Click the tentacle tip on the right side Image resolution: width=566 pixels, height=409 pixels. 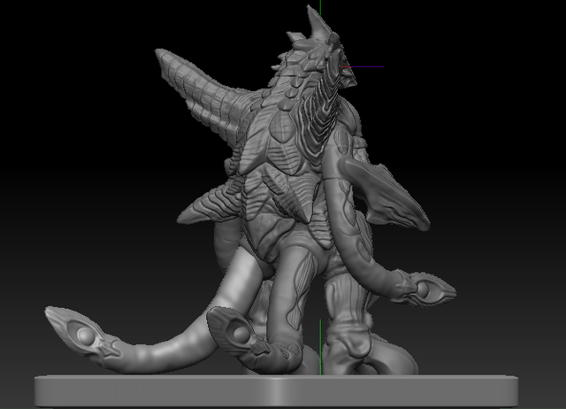[x=425, y=289]
